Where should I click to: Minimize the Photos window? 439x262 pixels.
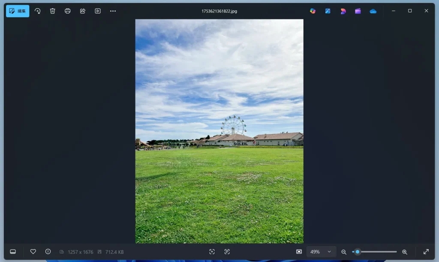(394, 11)
